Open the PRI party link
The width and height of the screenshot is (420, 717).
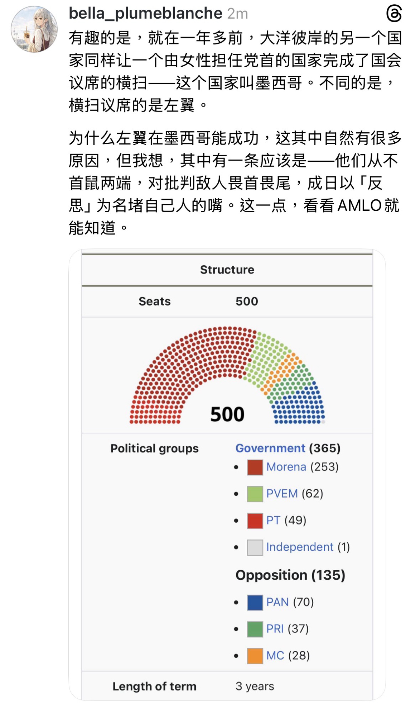[275, 629]
